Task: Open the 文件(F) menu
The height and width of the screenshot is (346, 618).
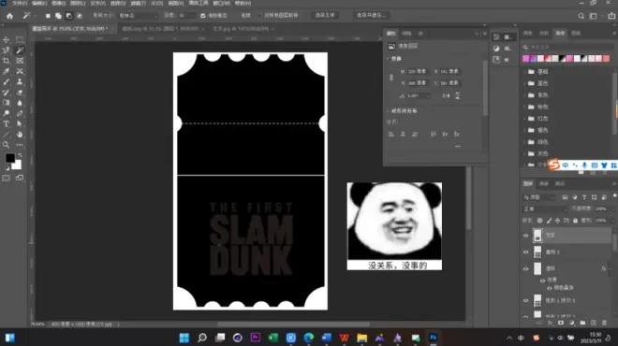Action: [20, 3]
